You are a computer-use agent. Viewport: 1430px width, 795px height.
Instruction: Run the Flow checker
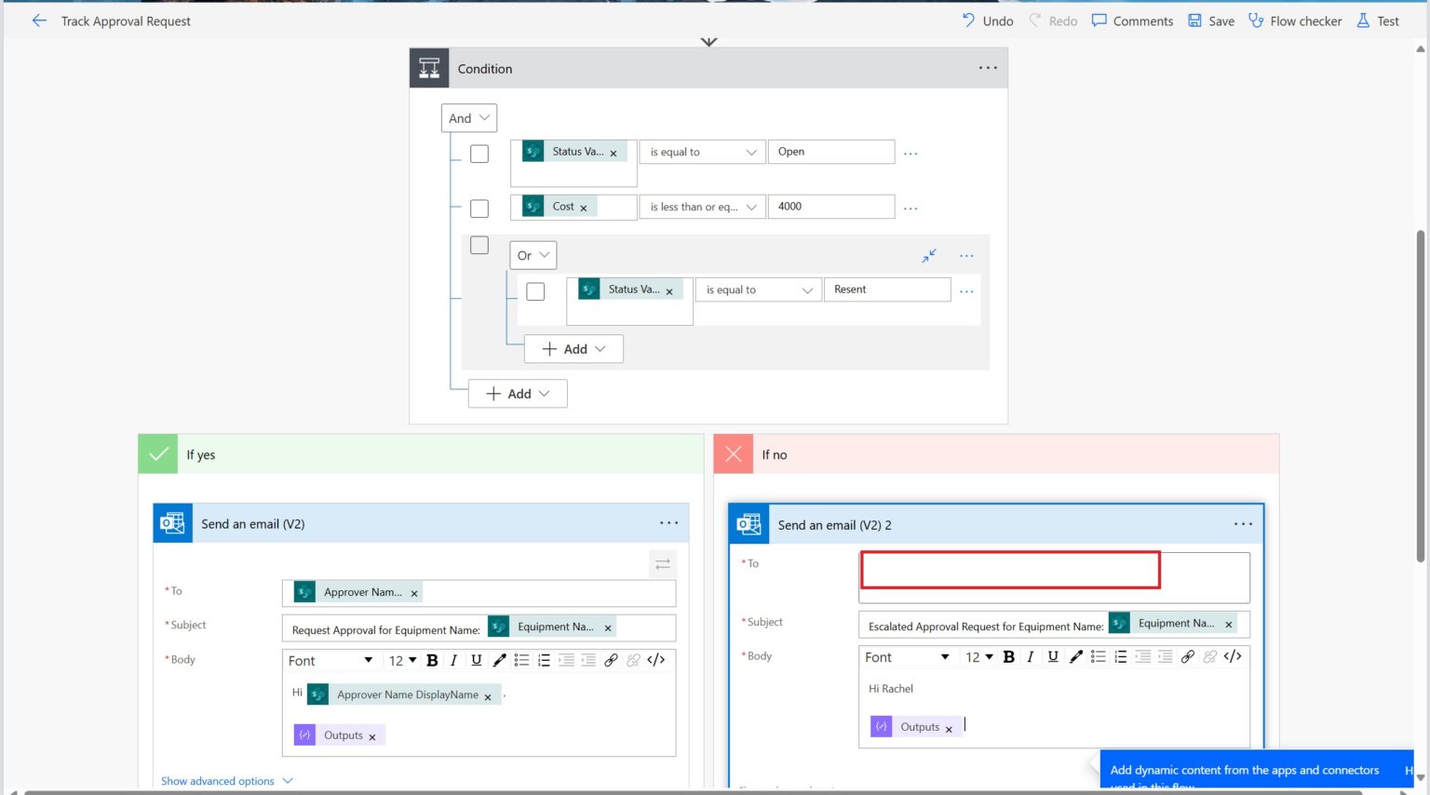click(1294, 20)
